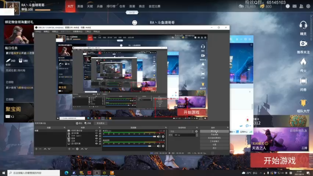
Task: Lock the 图像 source
Action: pos(100,138)
